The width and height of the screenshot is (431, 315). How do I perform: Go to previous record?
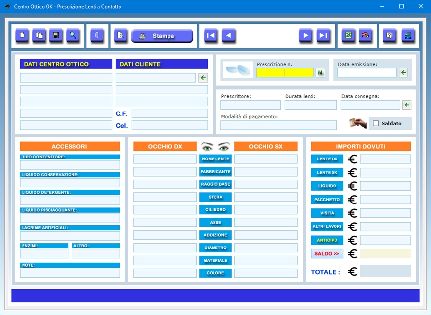pyautogui.click(x=228, y=35)
